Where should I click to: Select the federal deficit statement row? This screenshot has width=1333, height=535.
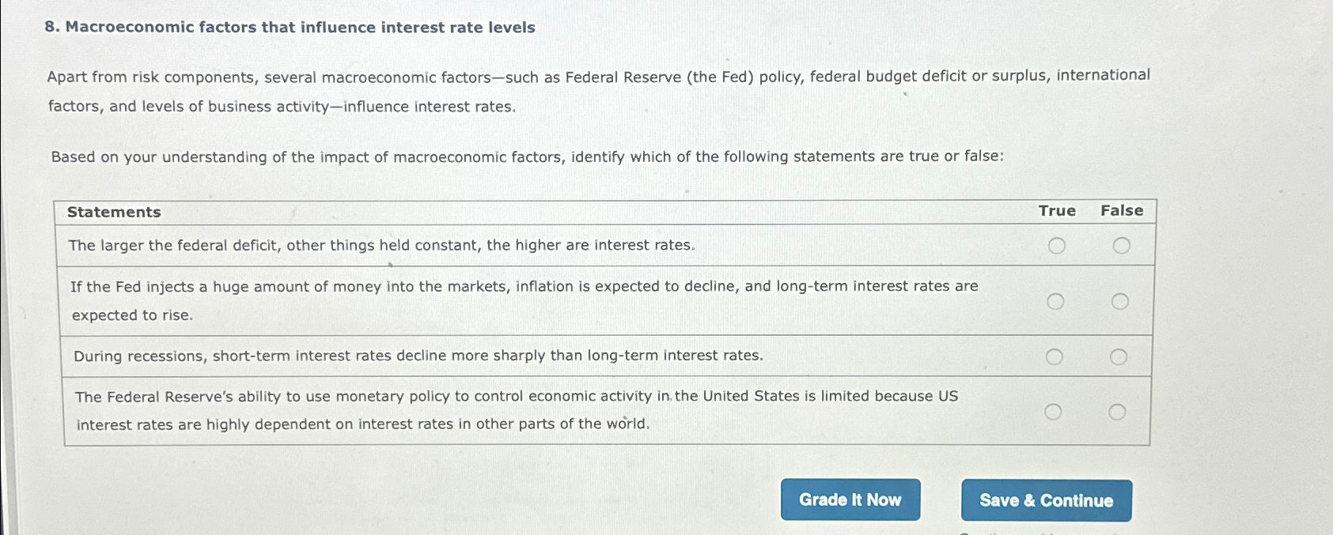pyautogui.click(x=381, y=245)
